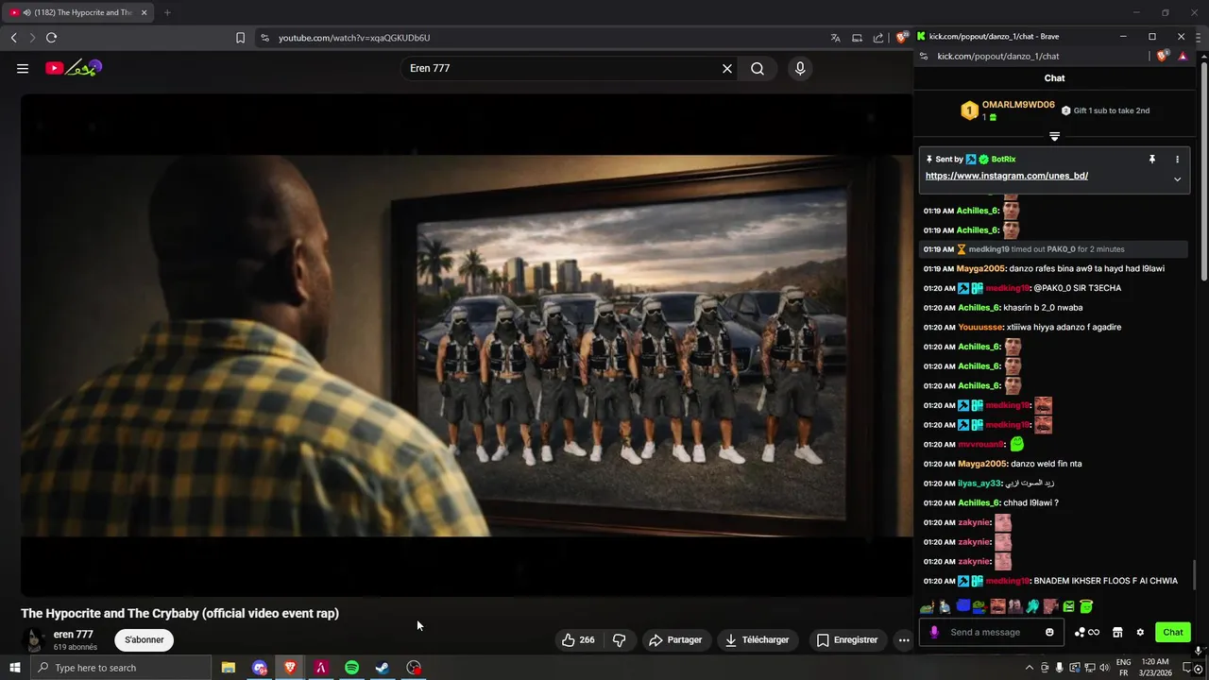
Task: Open the eren 777 channel avatar
Action: (x=34, y=639)
